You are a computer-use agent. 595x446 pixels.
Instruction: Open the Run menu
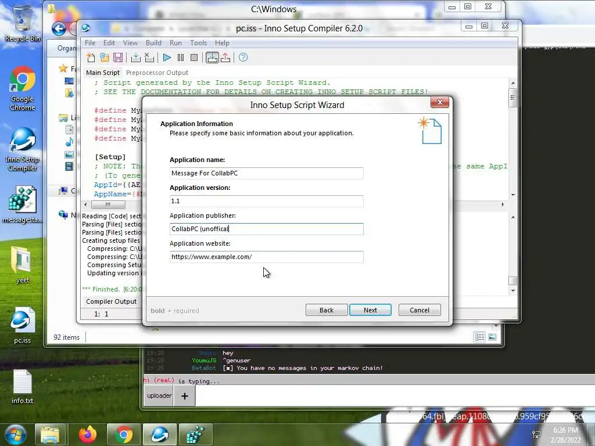click(175, 43)
